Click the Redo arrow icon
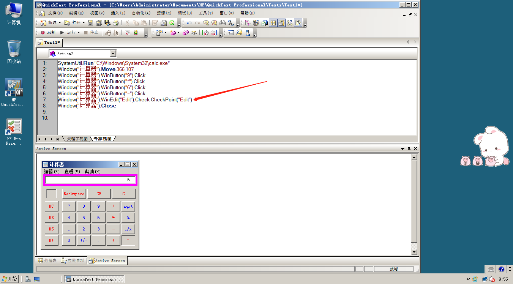Image resolution: width=513 pixels, height=284 pixels. point(197,23)
